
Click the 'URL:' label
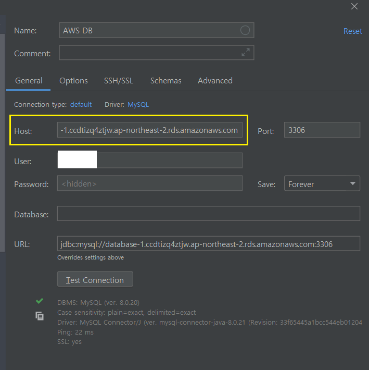coord(22,244)
